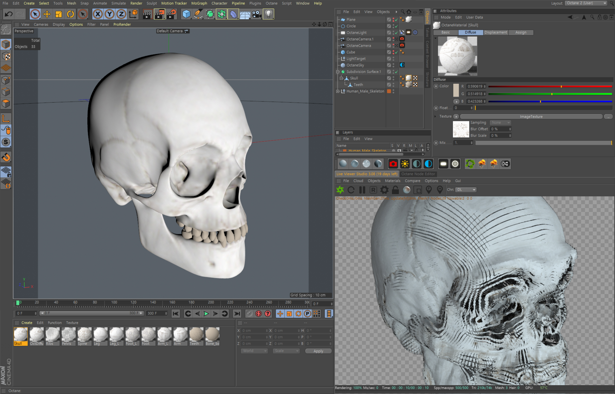Click the Light object icon

[268, 14]
